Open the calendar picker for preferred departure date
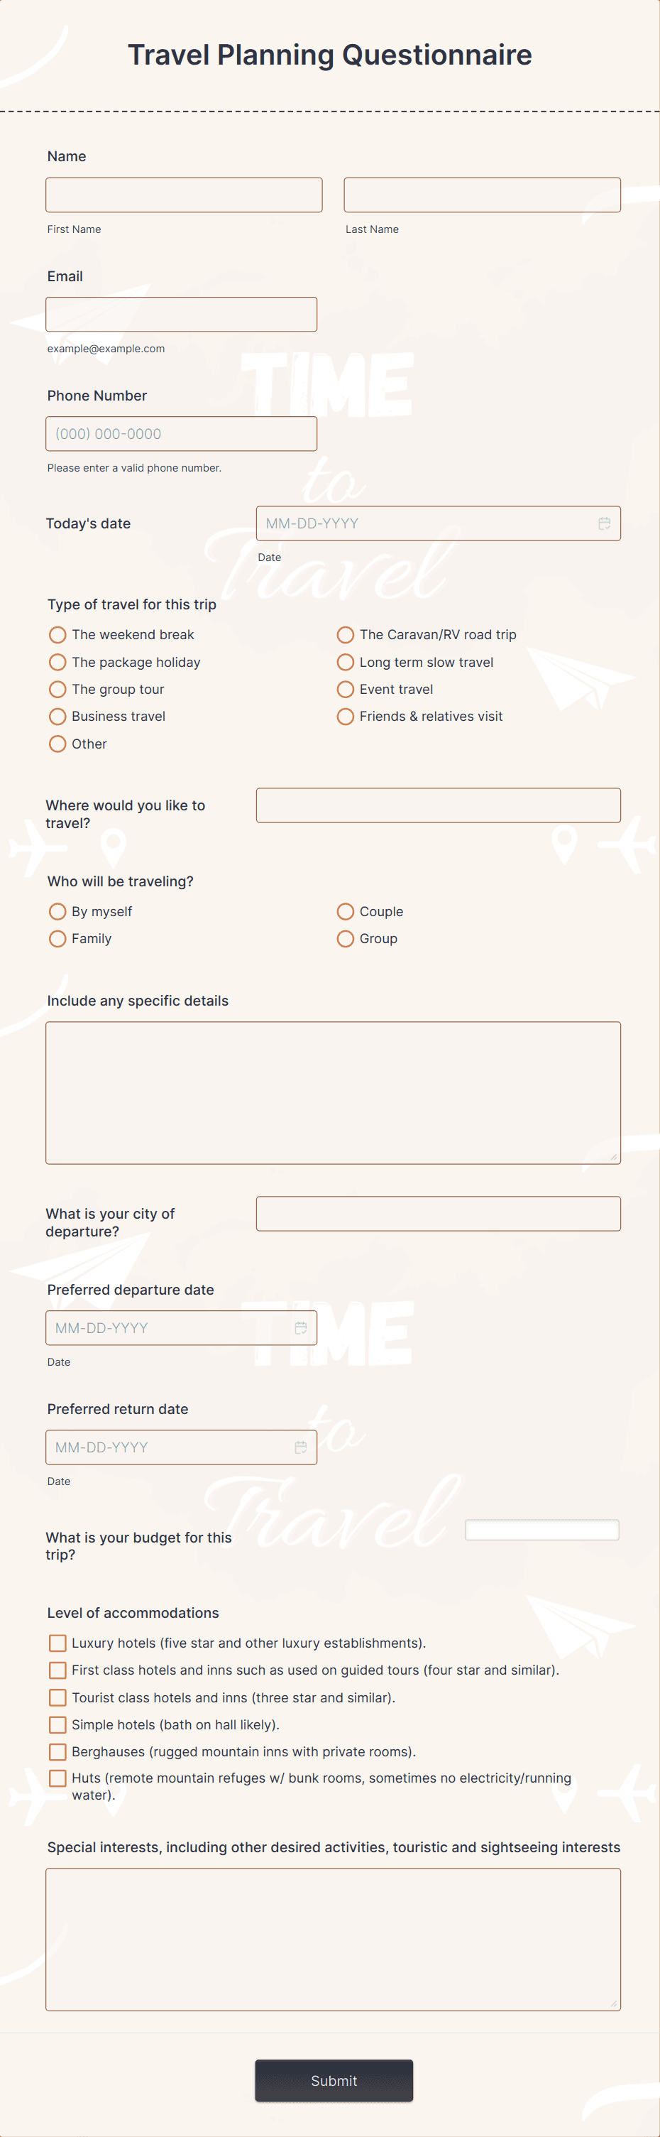 302,1328
